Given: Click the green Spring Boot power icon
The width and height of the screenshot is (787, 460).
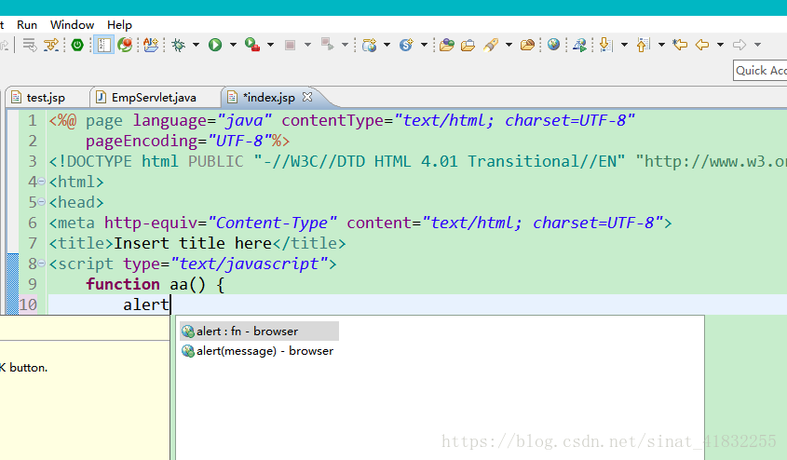Looking at the screenshot, I should [77, 45].
